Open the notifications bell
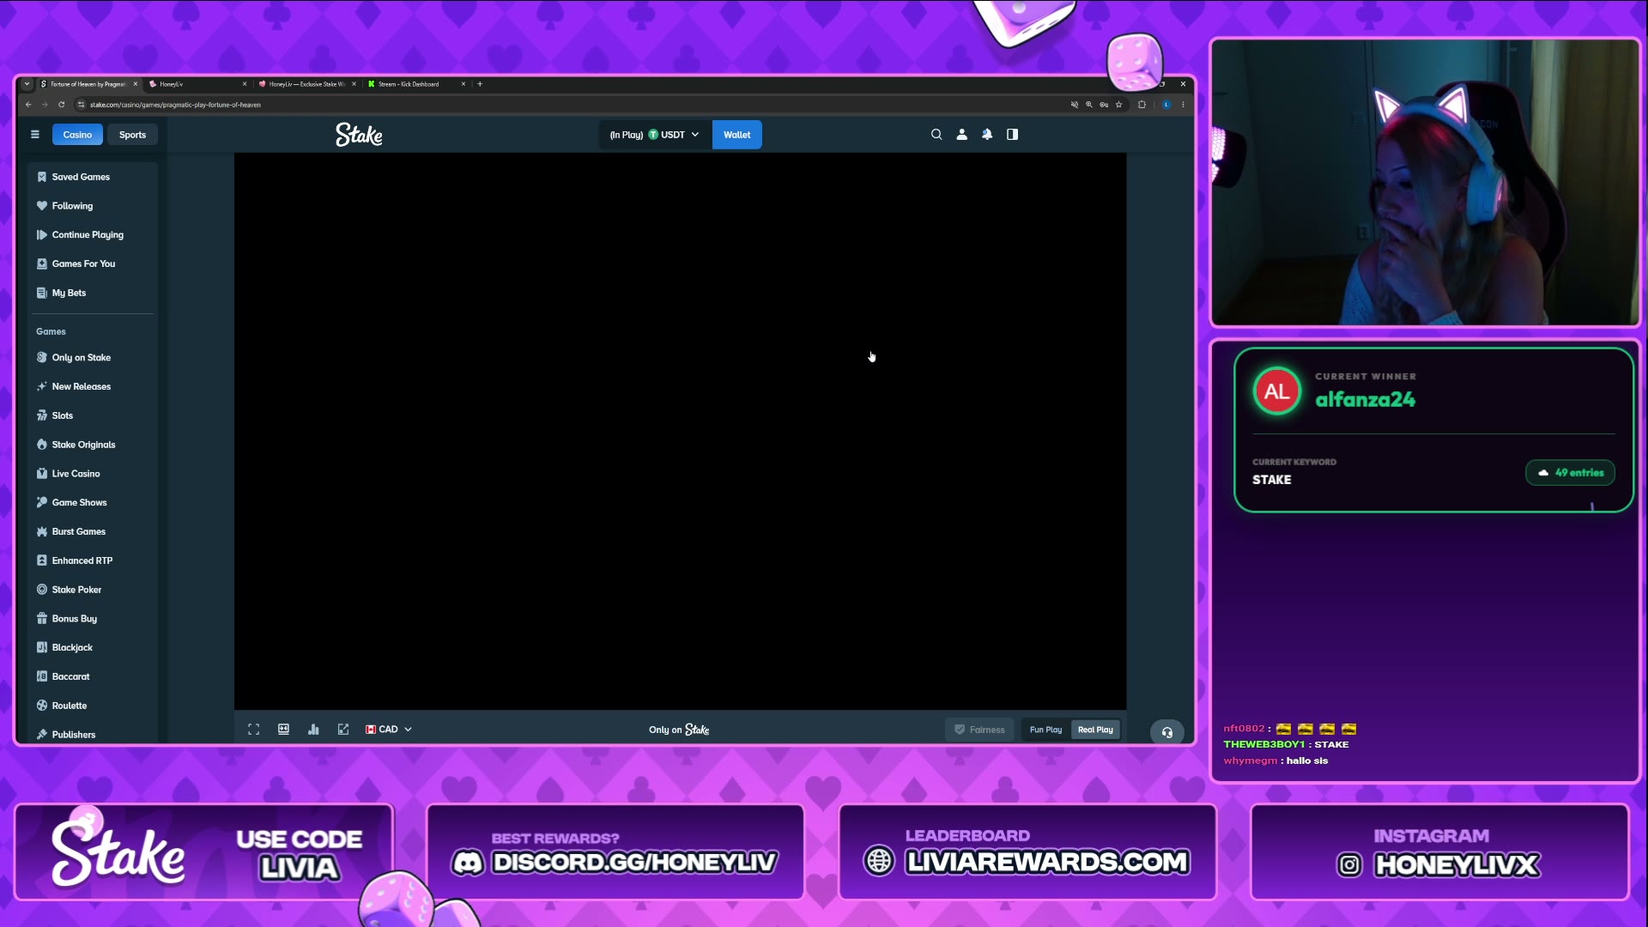 tap(987, 135)
